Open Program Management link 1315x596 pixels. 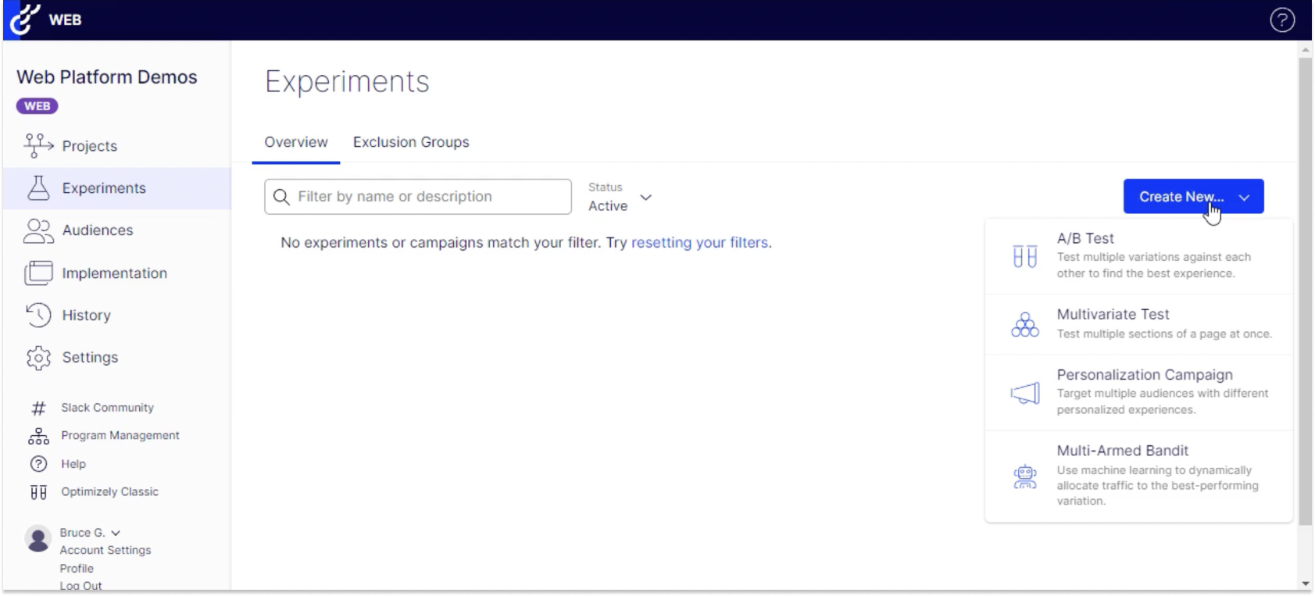coord(120,436)
